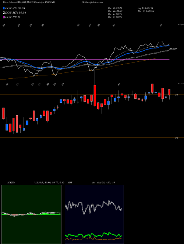Click the chart title 'Price,Volume,EMA,ADX,MACD Charts for'
The height and width of the screenshot is (244, 184).
pos(23,2)
